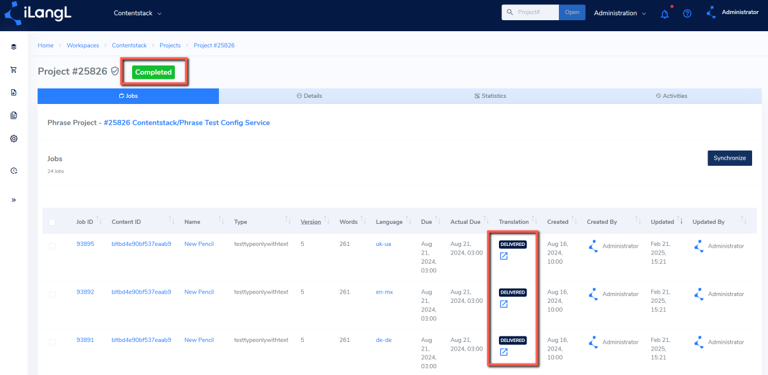Go to Projects in breadcrumb
The image size is (768, 375).
click(170, 45)
